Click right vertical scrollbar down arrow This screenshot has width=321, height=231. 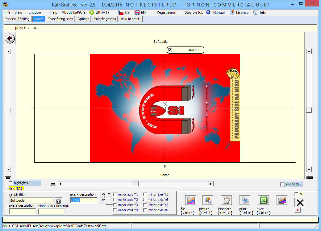[x=309, y=169]
